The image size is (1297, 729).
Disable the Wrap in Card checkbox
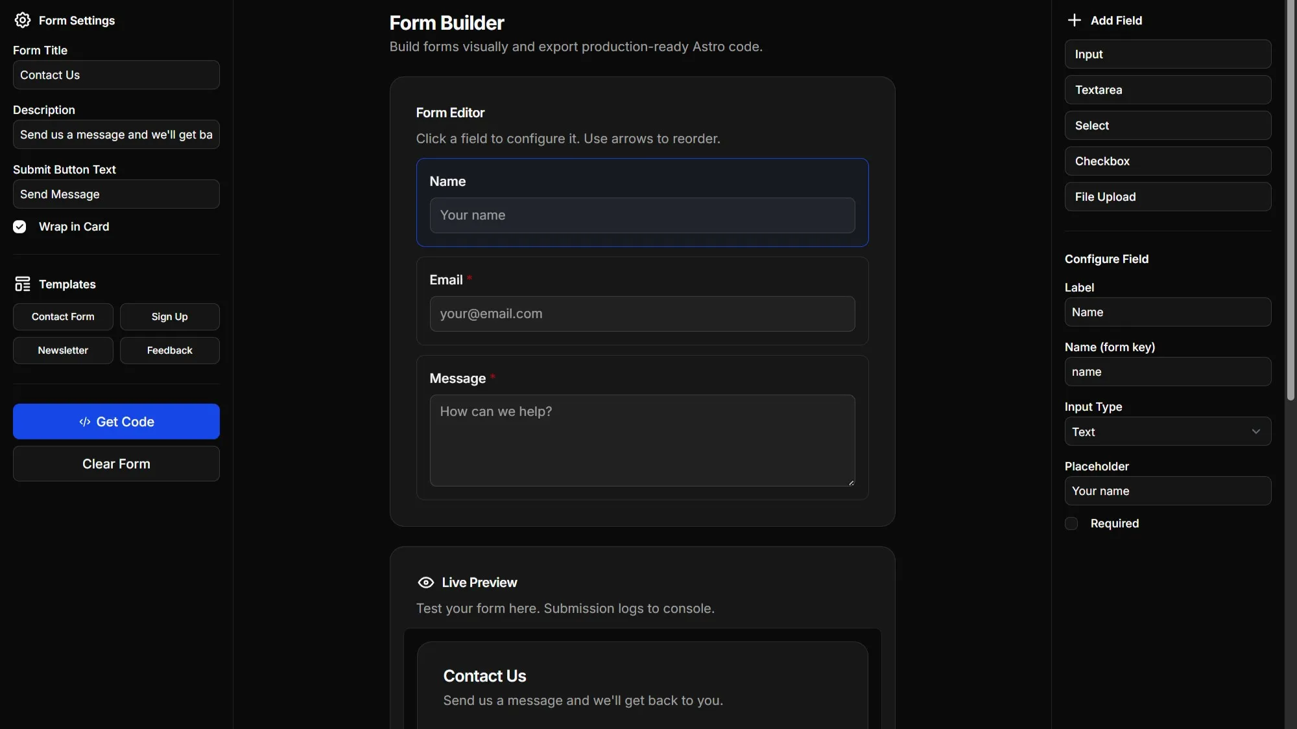coord(19,226)
